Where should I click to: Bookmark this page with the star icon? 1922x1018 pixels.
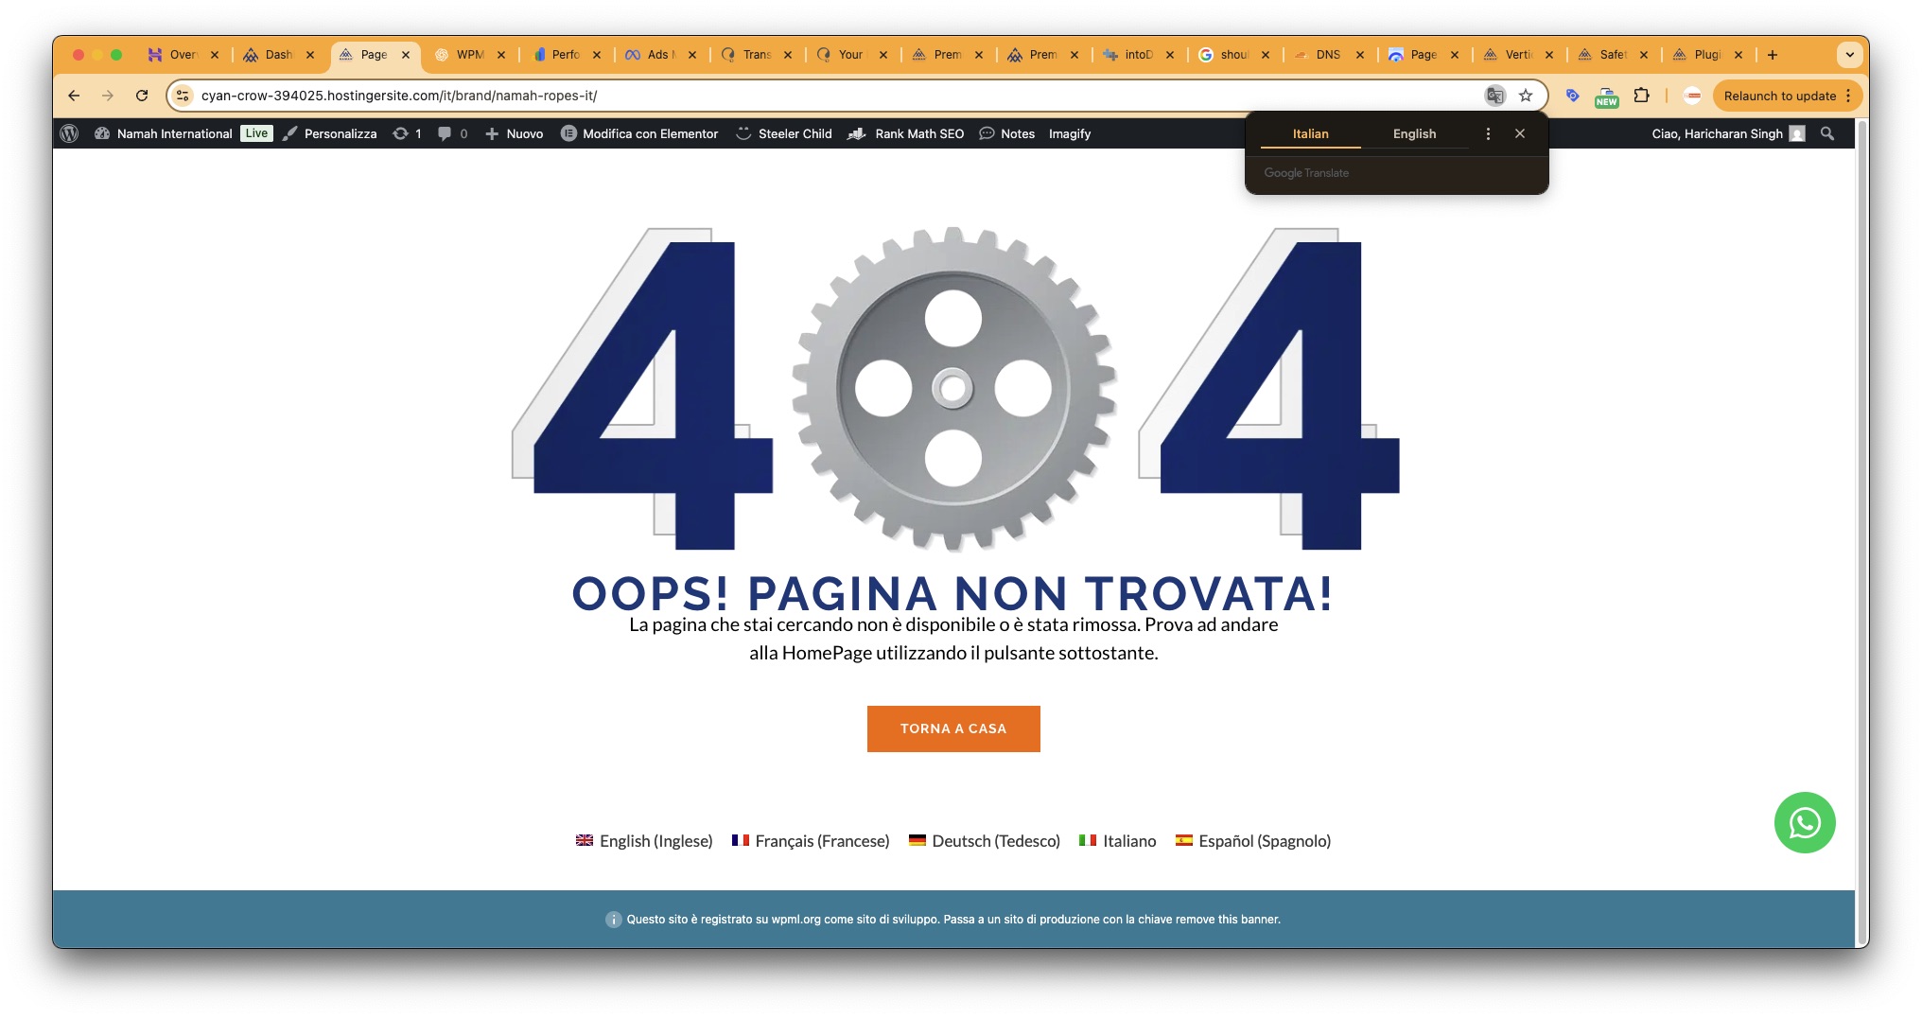pyautogui.click(x=1526, y=96)
